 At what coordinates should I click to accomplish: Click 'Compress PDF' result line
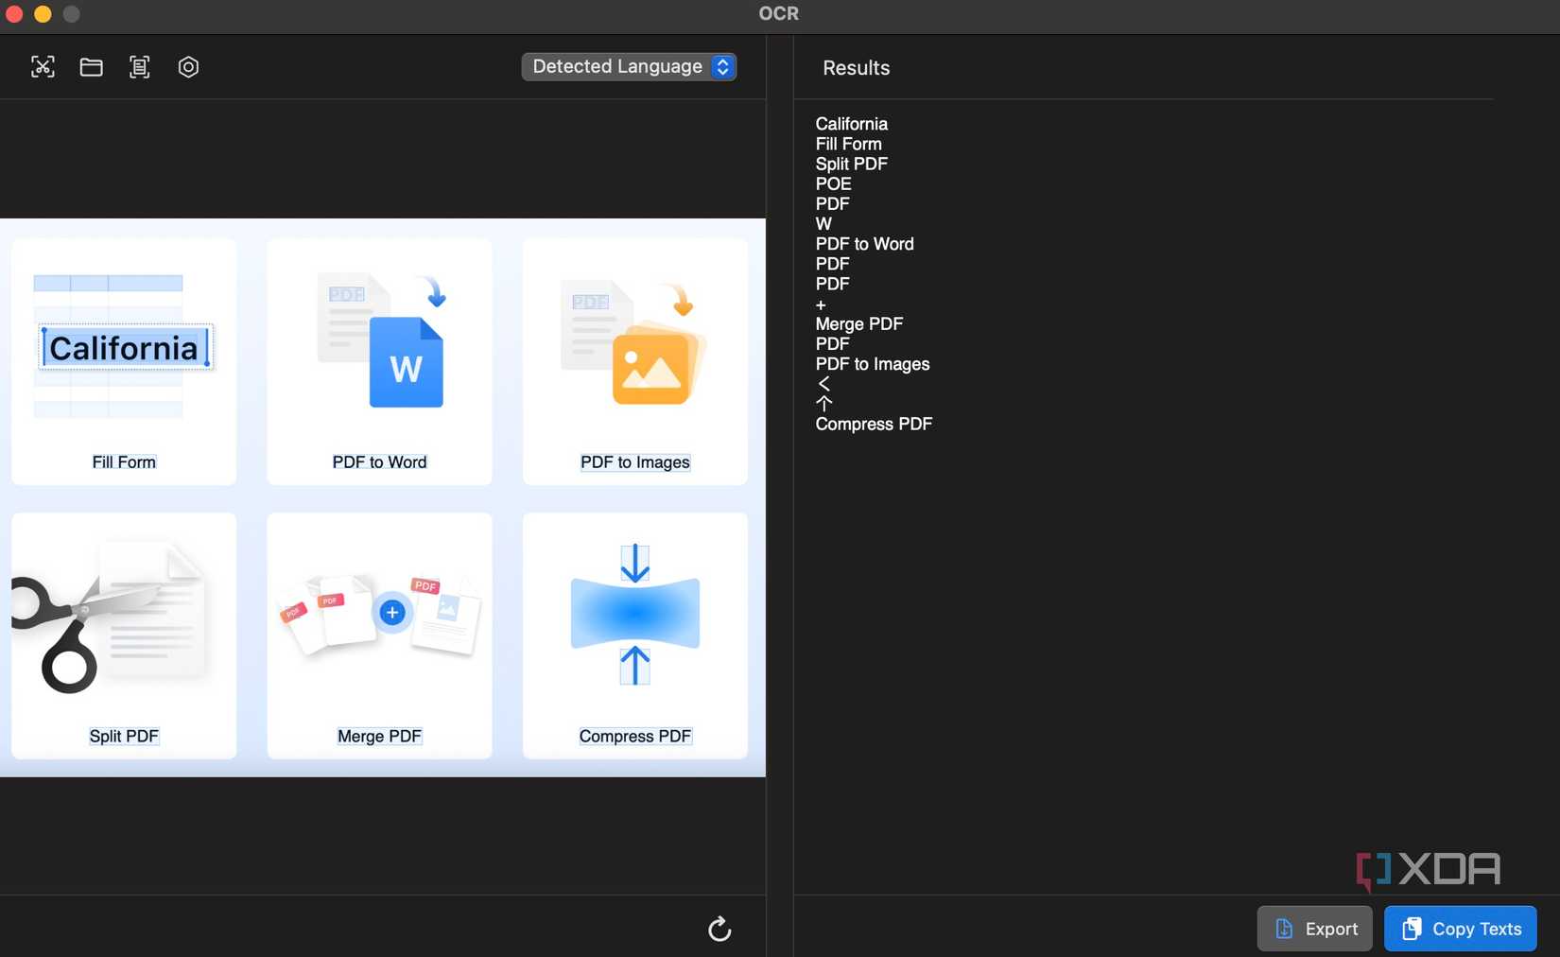[874, 424]
